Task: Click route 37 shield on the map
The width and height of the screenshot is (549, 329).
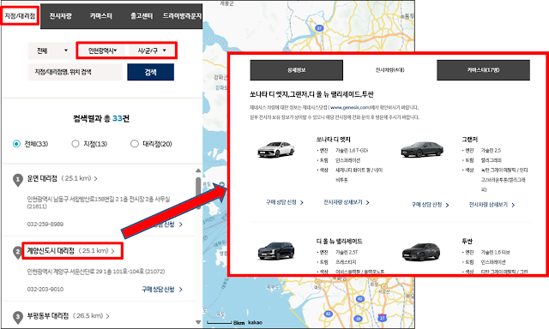Action: click(x=319, y=28)
